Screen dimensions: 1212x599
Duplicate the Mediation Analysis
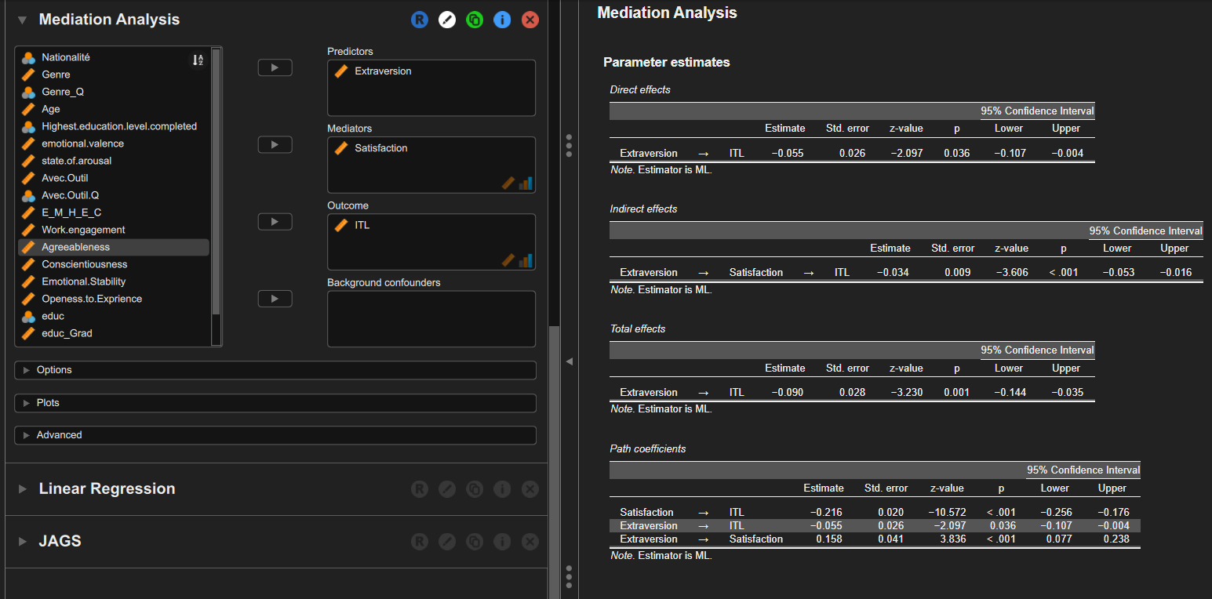(x=475, y=20)
